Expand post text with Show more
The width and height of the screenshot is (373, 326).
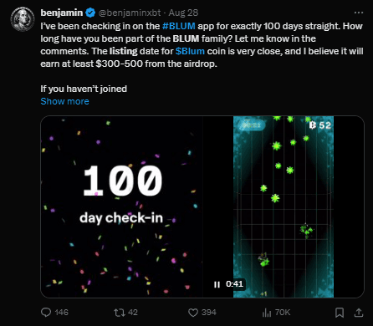coord(64,101)
